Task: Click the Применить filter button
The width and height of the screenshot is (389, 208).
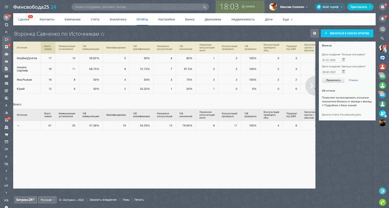Action: coord(333,80)
